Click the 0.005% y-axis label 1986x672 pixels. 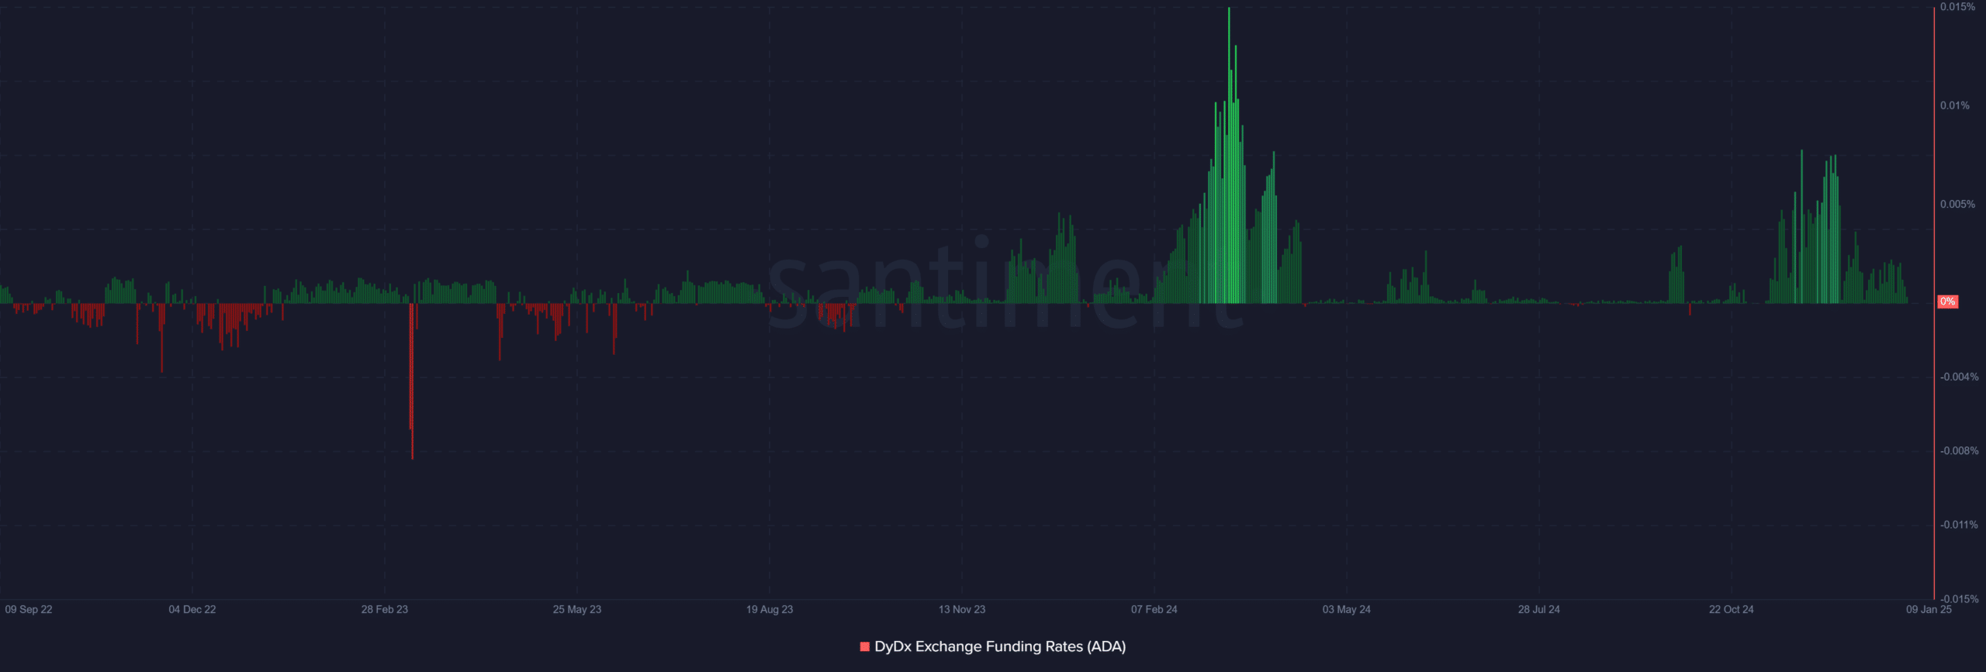click(x=1957, y=205)
